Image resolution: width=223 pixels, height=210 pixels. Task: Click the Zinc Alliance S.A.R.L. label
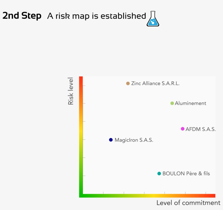(x=155, y=83)
